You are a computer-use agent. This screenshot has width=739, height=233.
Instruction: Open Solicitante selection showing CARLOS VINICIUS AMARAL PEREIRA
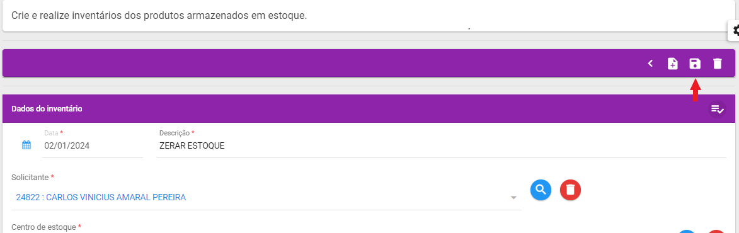click(266, 197)
